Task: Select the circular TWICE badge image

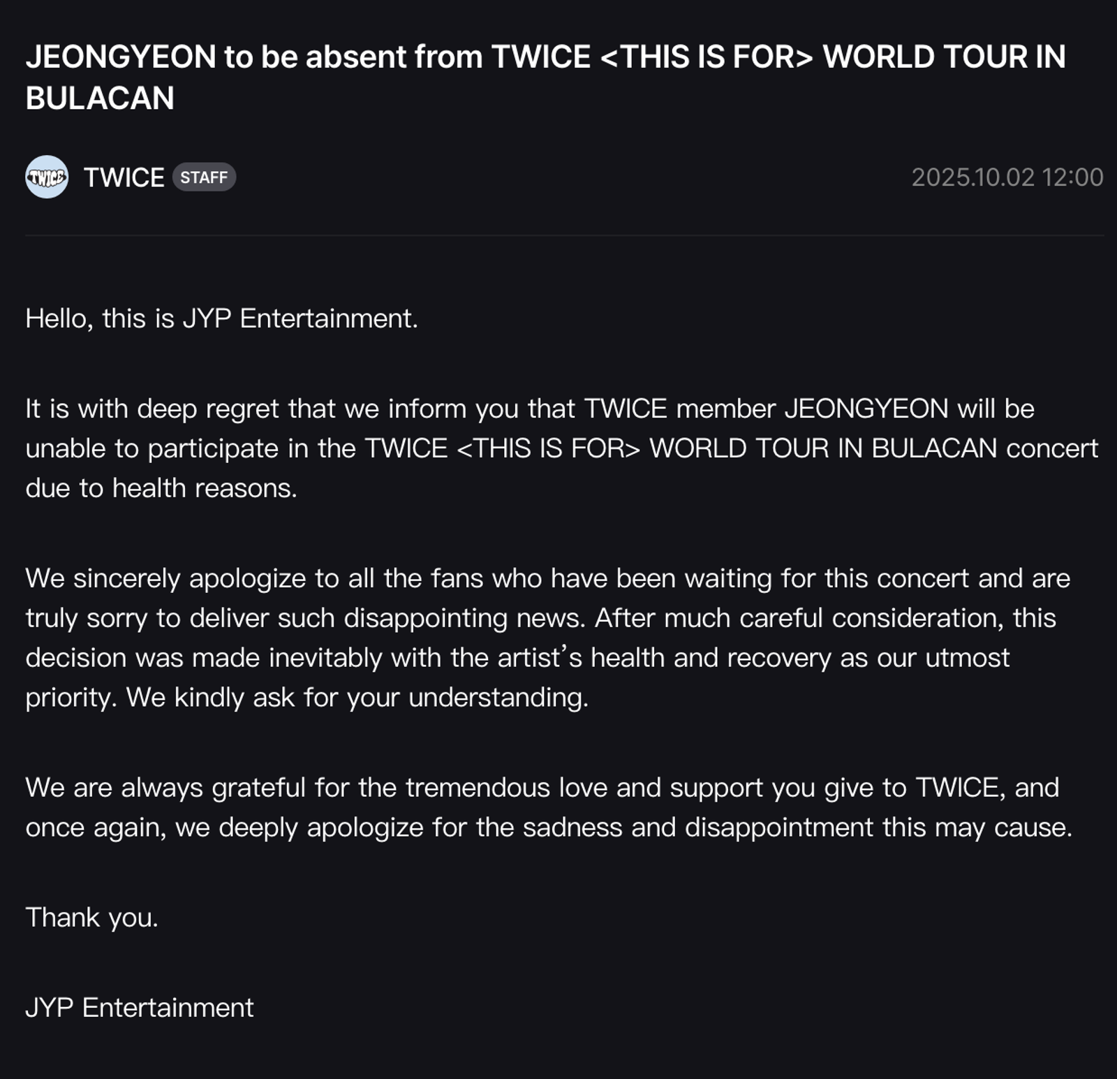Action: tap(46, 179)
